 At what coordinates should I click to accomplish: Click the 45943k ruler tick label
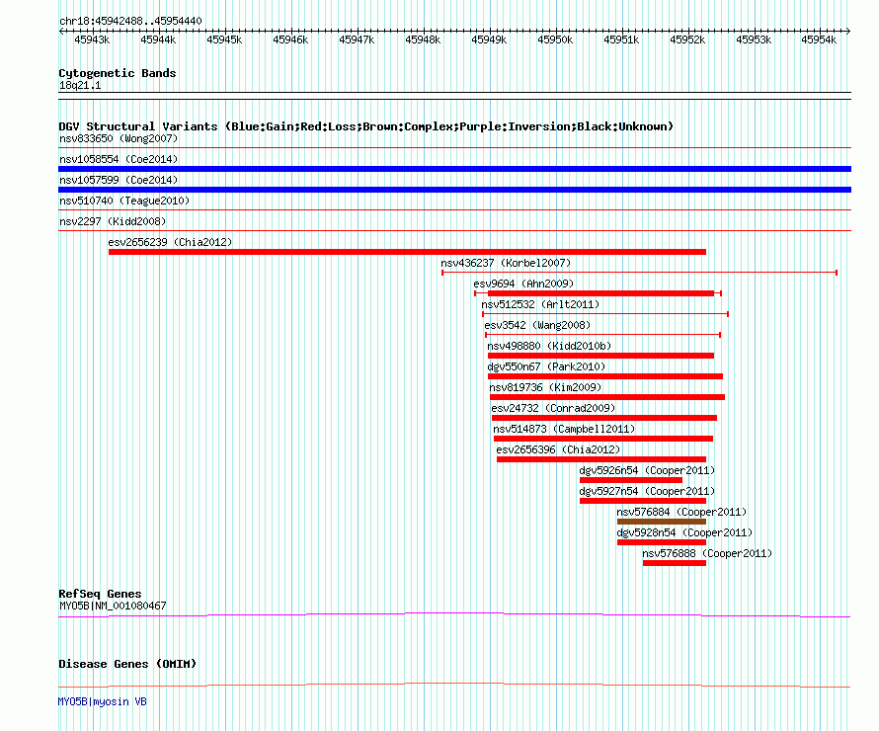click(x=92, y=40)
